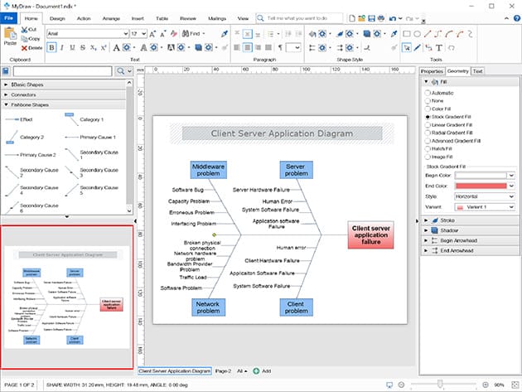Click the Cut scissors icon
The width and height of the screenshot is (522, 392).
pos(25,30)
